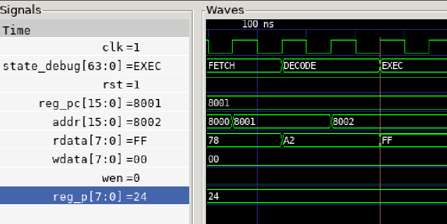Select the state_debug[63:0] signal row
This screenshot has width=447, height=224.
tap(95, 66)
